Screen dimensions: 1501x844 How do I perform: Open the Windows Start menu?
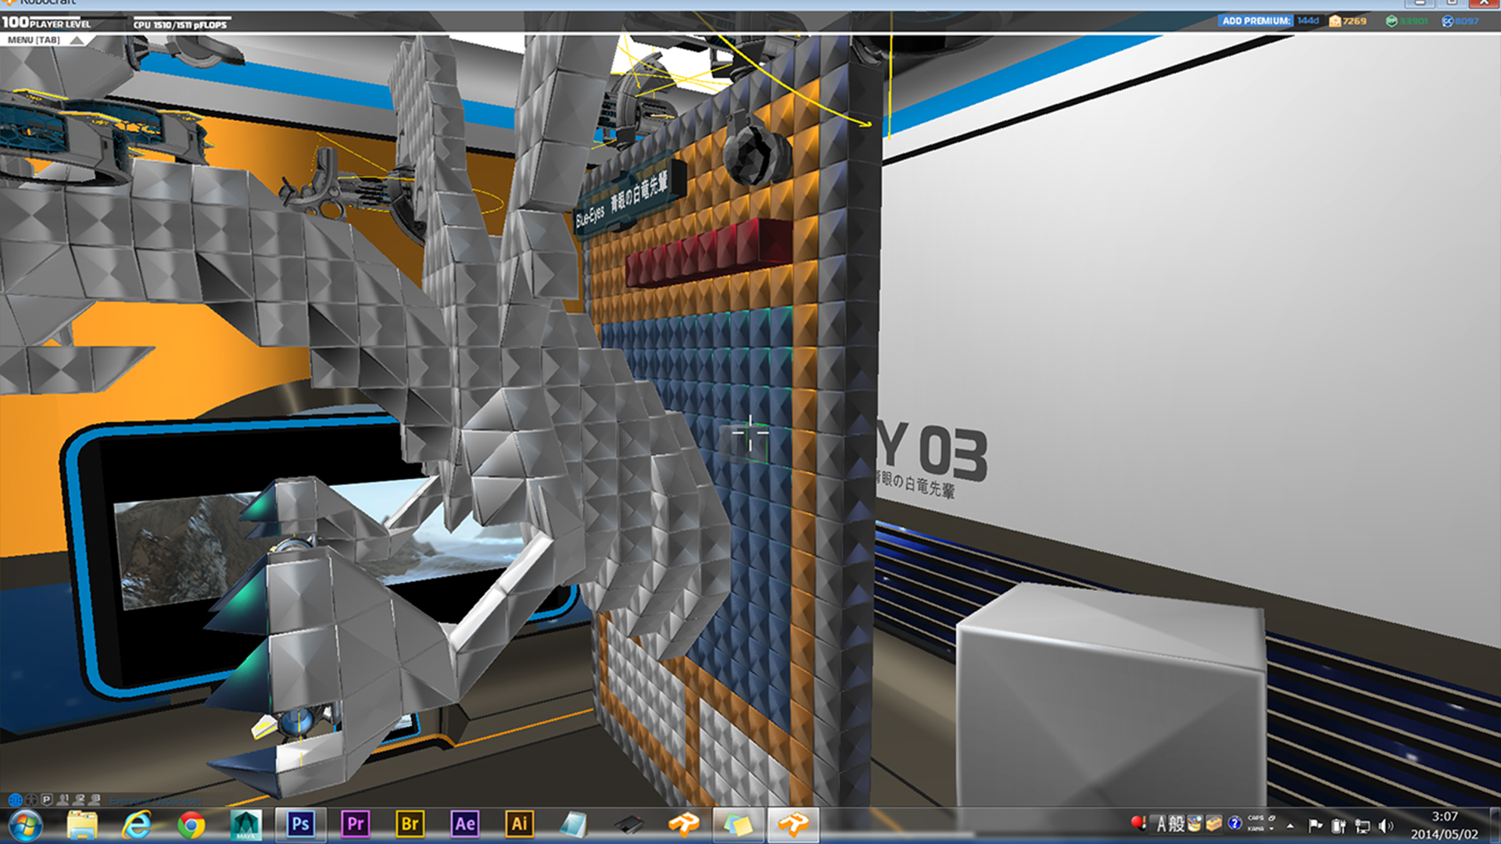pyautogui.click(x=25, y=825)
